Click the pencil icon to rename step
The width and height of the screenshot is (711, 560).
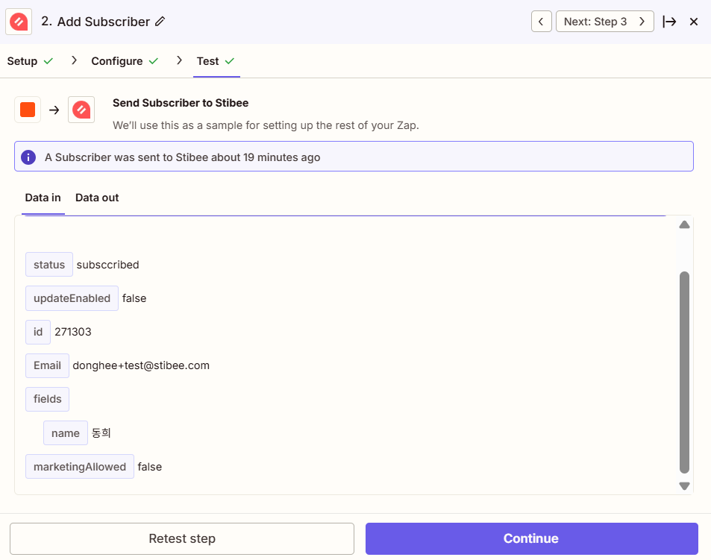(x=160, y=22)
